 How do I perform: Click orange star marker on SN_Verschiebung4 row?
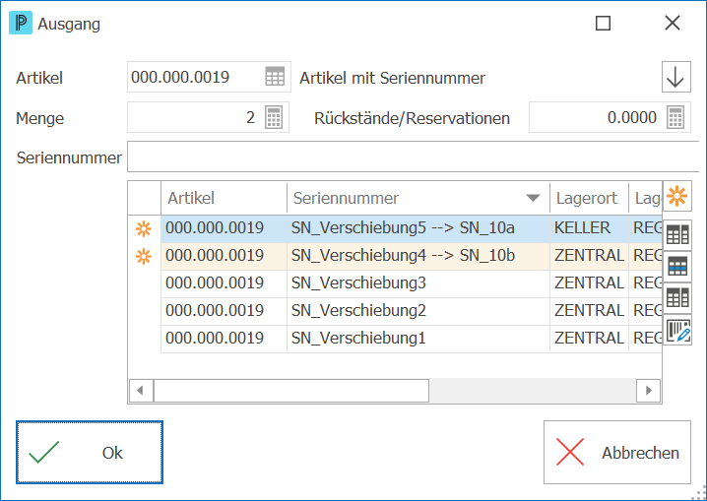[x=144, y=256]
